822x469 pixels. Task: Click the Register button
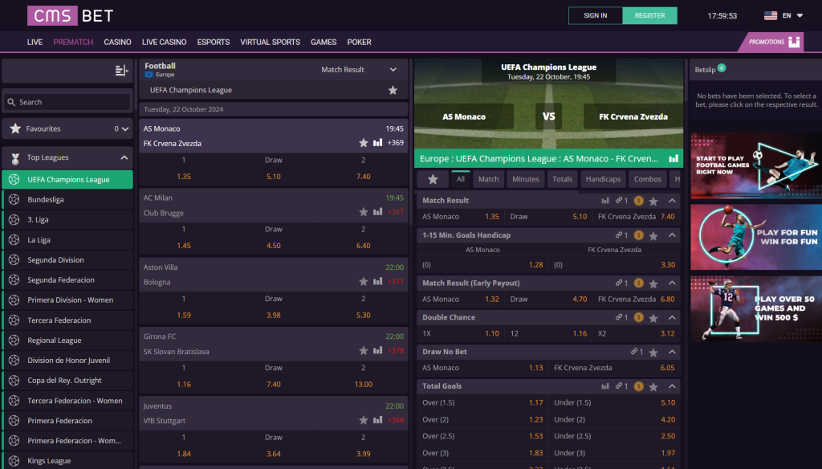click(x=649, y=15)
